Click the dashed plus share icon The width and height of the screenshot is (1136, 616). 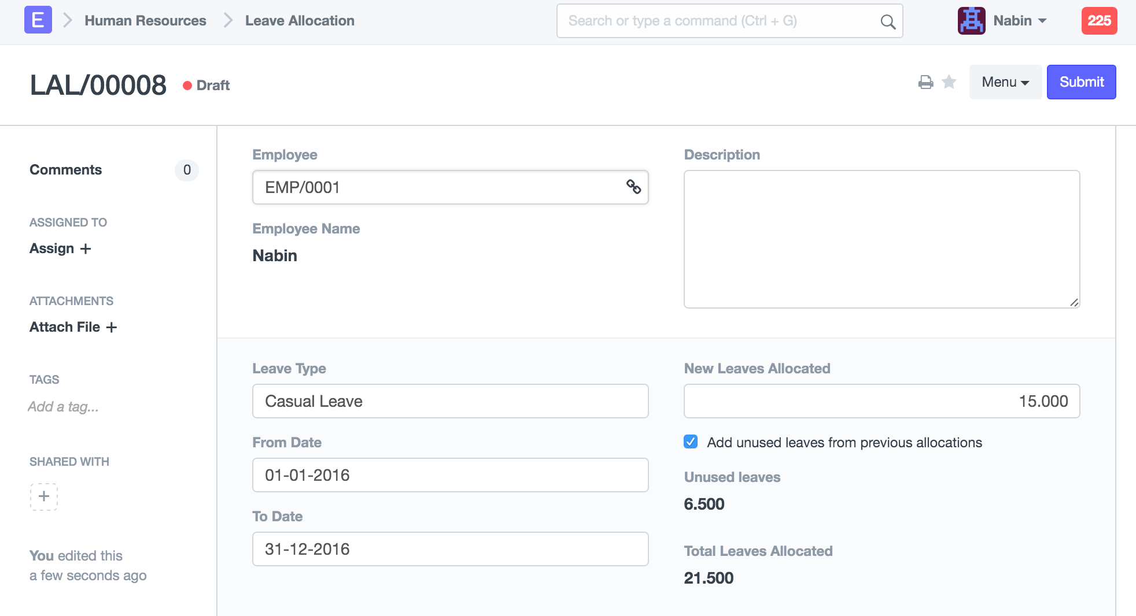tap(44, 496)
